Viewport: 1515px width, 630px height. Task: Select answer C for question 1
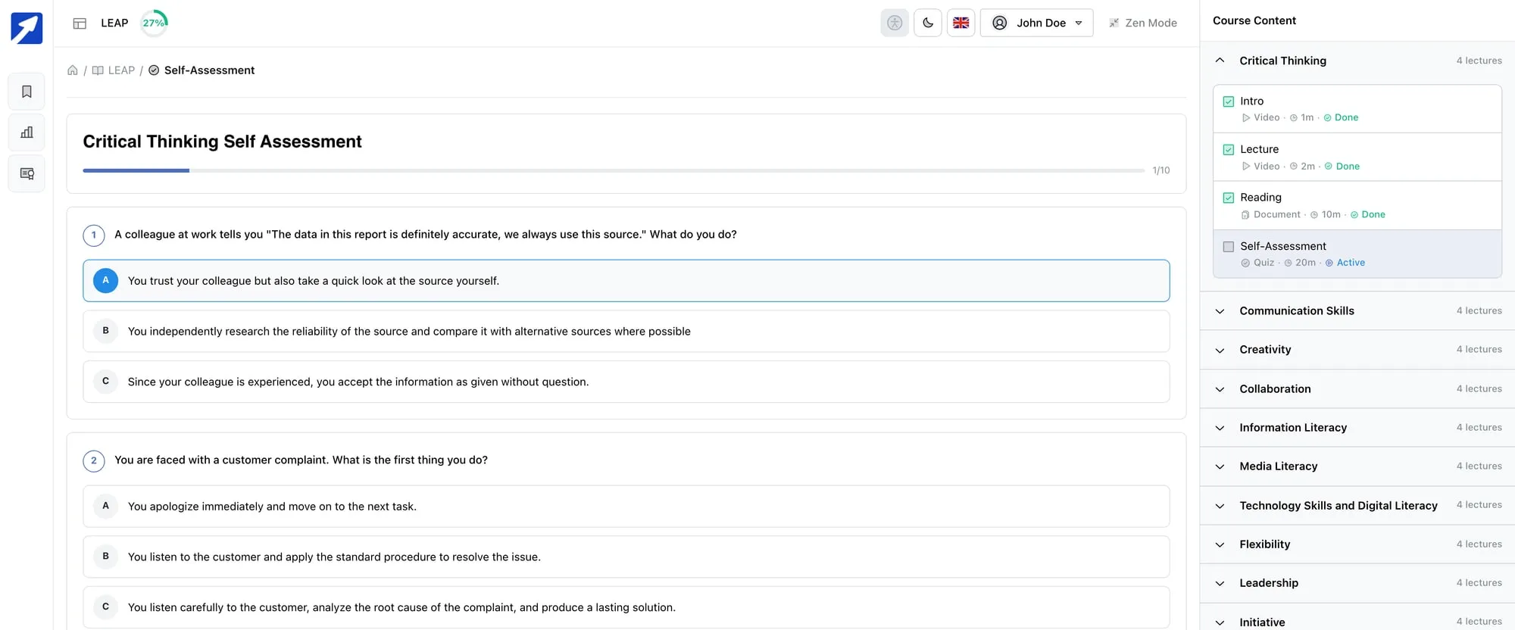click(x=626, y=382)
